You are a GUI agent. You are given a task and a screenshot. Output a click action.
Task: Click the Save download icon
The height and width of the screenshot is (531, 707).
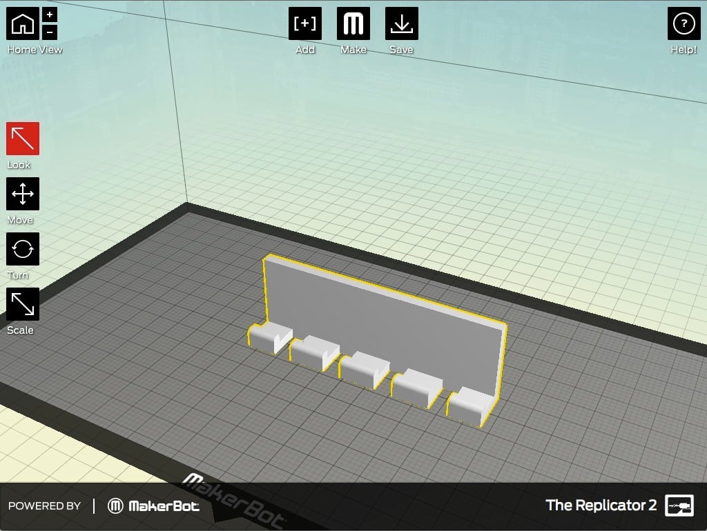[401, 24]
